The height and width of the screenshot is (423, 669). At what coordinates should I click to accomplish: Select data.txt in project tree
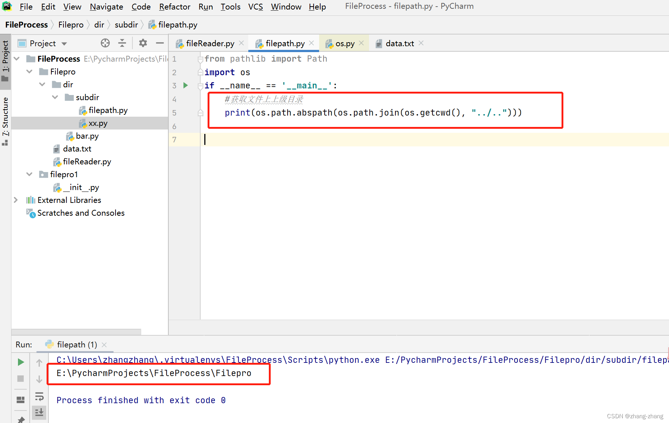[x=77, y=149]
